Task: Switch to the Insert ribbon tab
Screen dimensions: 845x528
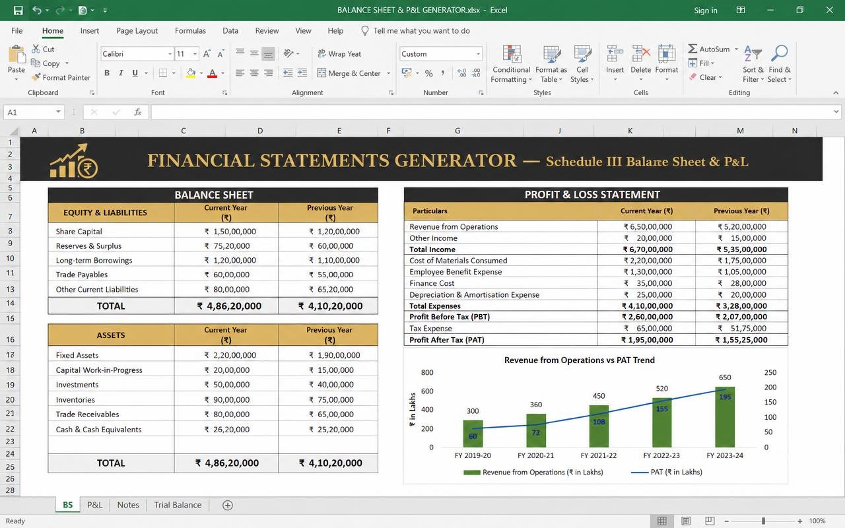Action: [x=90, y=30]
